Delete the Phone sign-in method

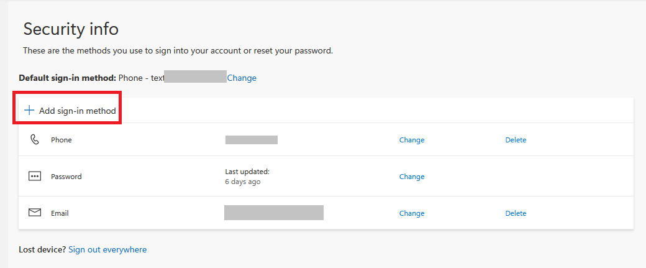coord(516,141)
